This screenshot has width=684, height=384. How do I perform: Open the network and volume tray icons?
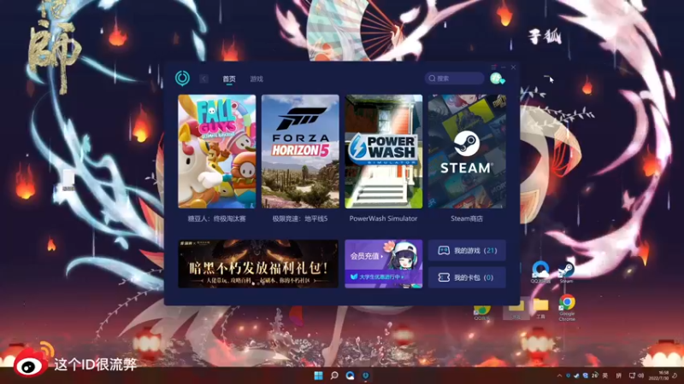coord(636,375)
